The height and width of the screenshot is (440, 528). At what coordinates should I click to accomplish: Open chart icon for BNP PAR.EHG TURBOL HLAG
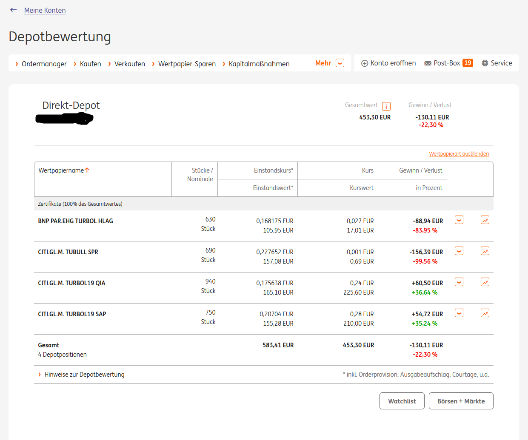tap(485, 220)
